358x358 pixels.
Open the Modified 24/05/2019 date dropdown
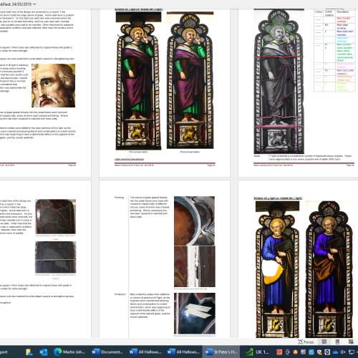pos(18,4)
